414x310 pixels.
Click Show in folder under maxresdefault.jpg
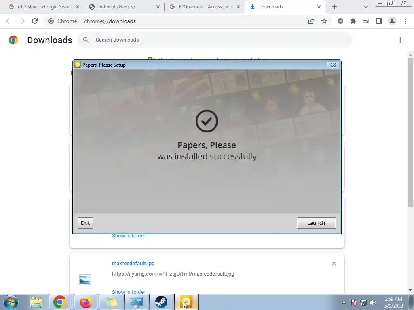(x=129, y=291)
